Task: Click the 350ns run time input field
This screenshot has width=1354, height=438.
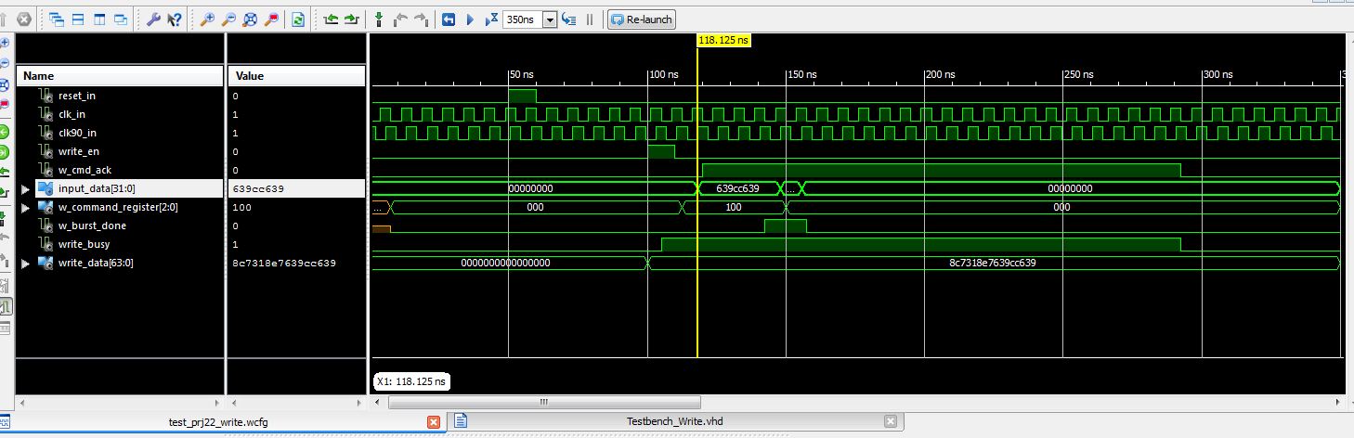Action: click(x=522, y=19)
